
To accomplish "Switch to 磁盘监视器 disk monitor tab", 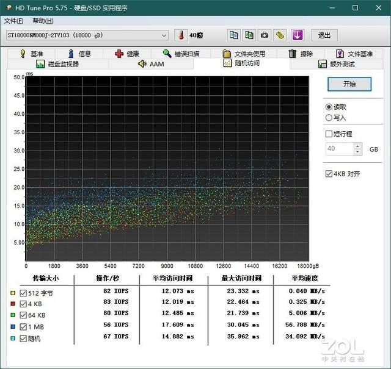I will tap(57, 64).
